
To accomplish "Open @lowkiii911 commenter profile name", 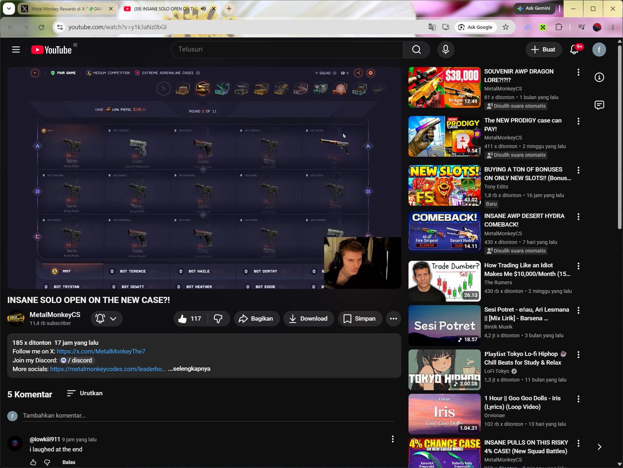I will coord(45,439).
